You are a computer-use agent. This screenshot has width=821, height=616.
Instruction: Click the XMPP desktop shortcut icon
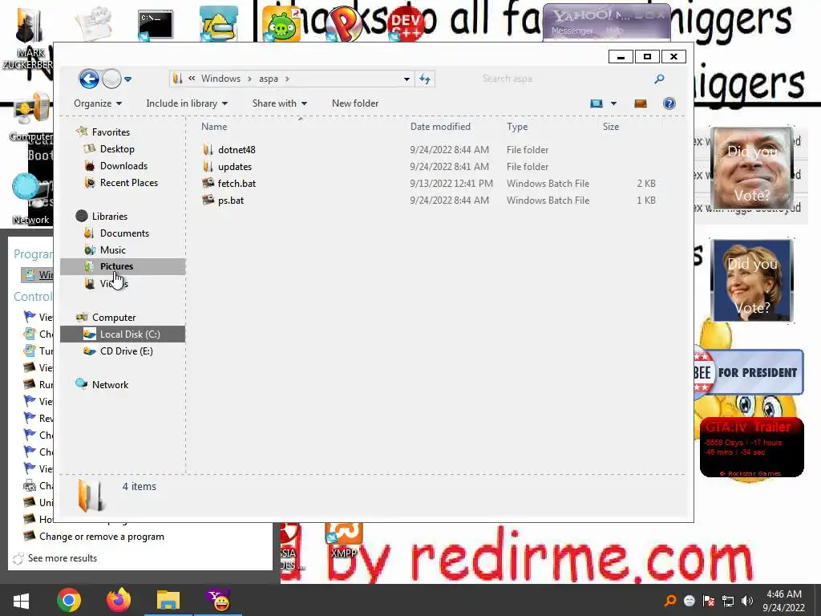coord(343,534)
